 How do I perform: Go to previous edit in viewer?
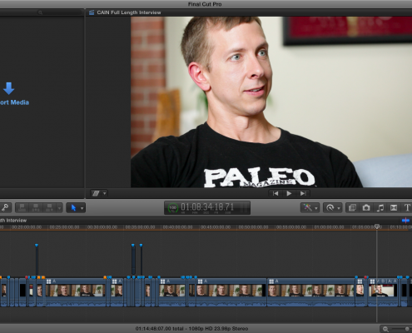[275, 193]
